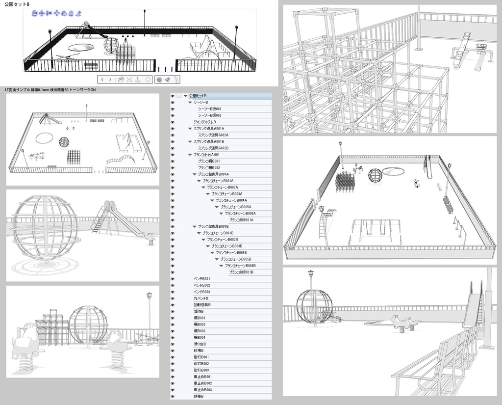
Task: Click the ground to floor icon
Action: 139,80
